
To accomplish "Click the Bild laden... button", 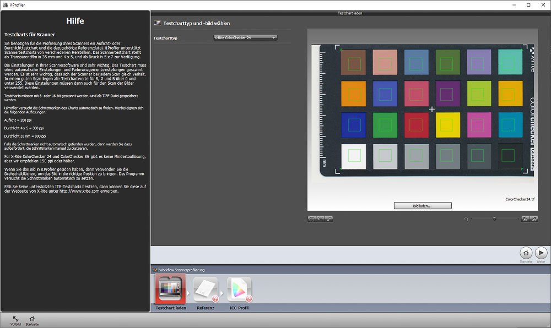I will (x=423, y=206).
